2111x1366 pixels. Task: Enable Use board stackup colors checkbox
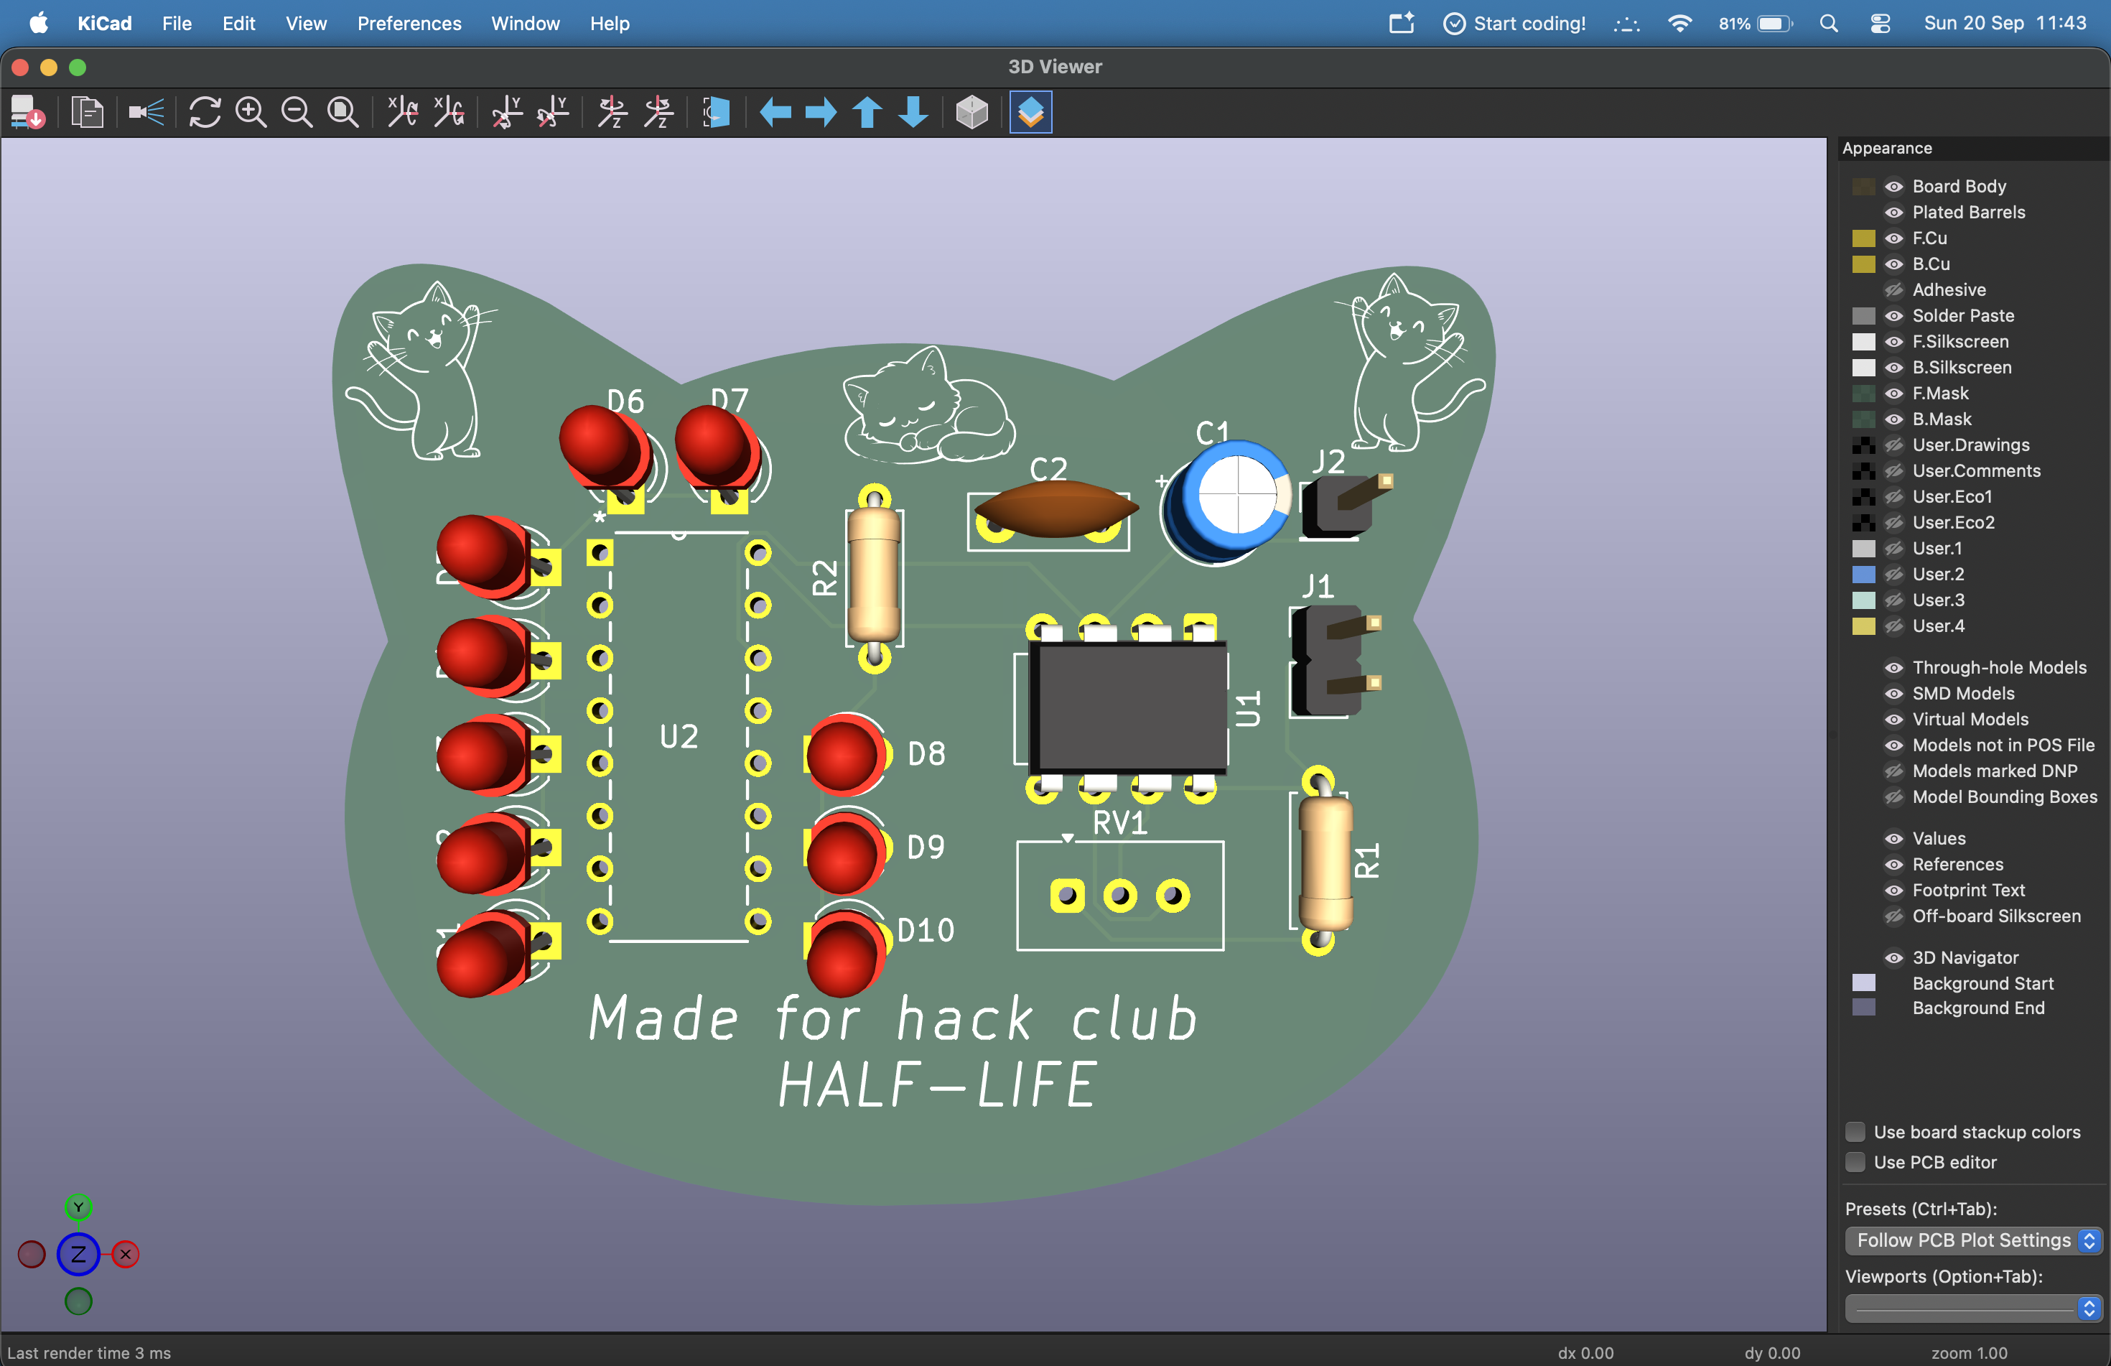pos(1855,1132)
